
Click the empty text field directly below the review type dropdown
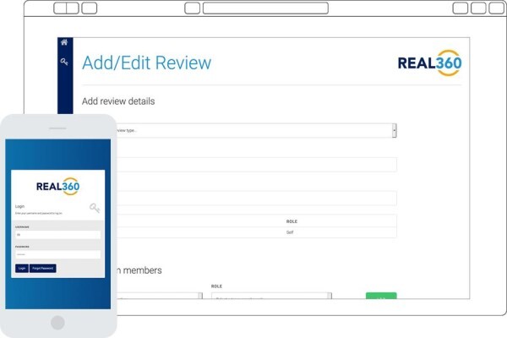pyautogui.click(x=256, y=165)
